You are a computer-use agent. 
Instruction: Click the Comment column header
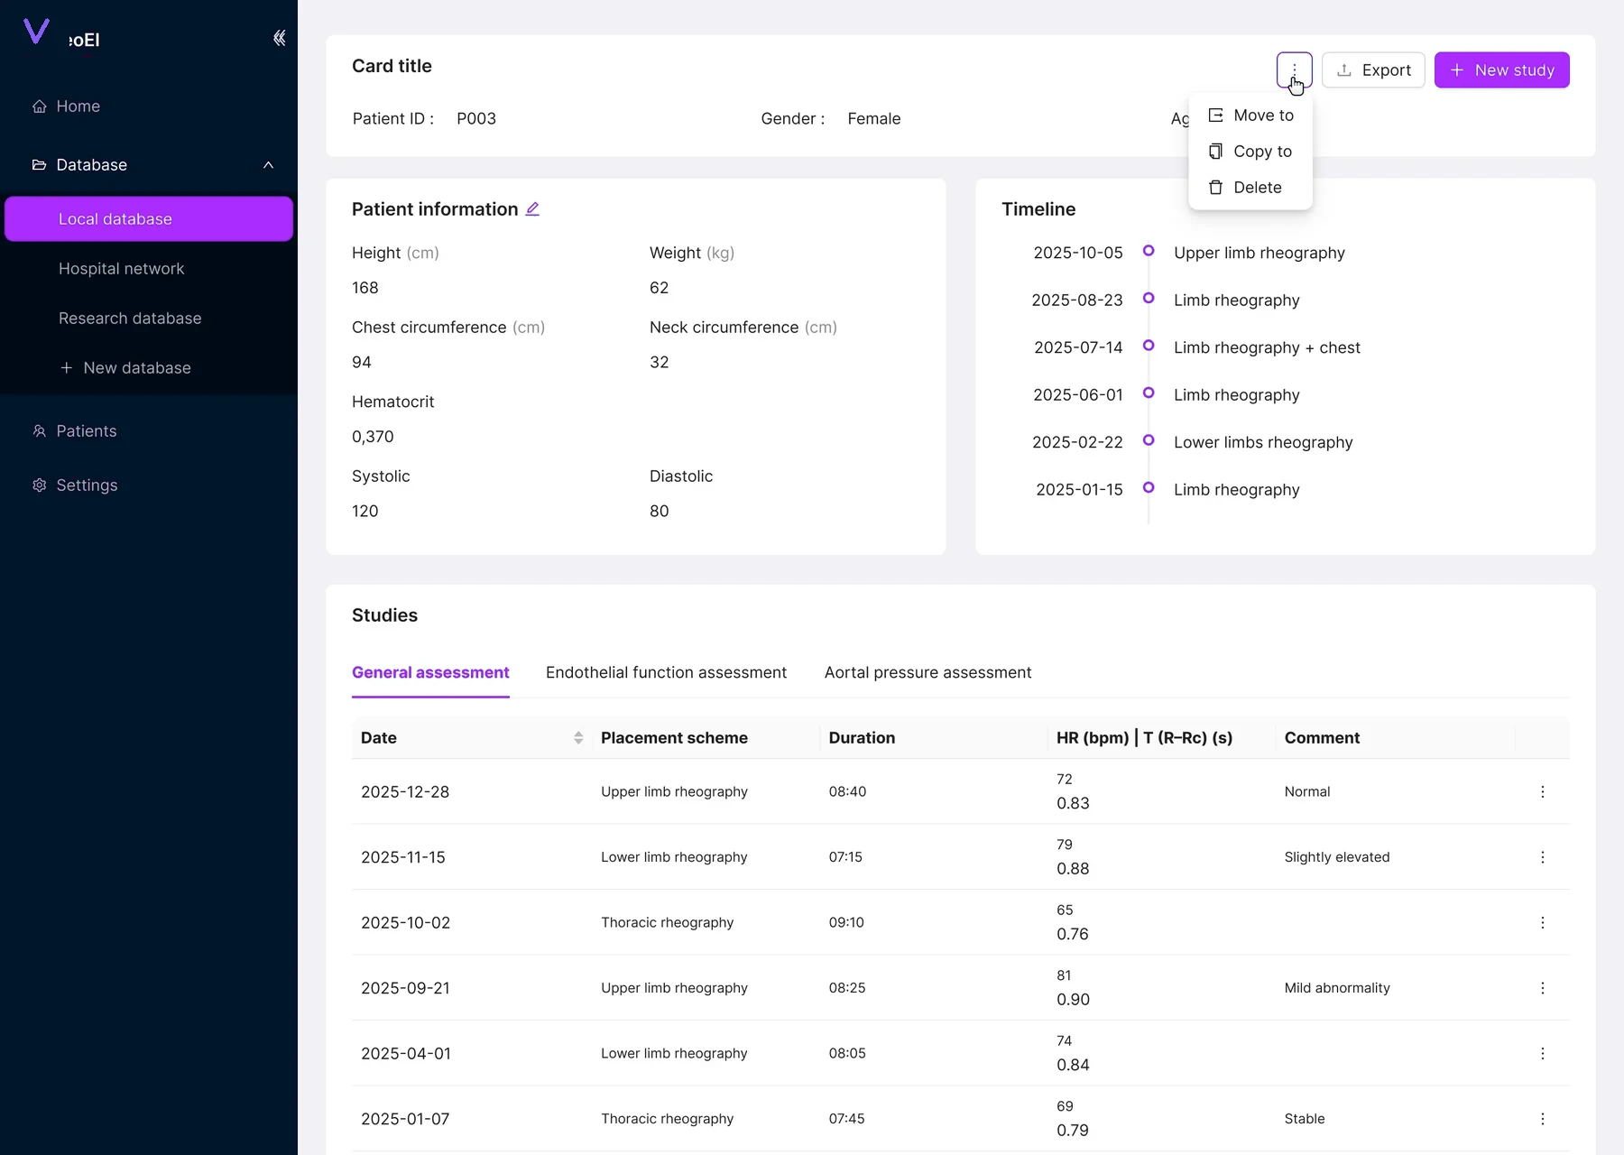tap(1322, 738)
